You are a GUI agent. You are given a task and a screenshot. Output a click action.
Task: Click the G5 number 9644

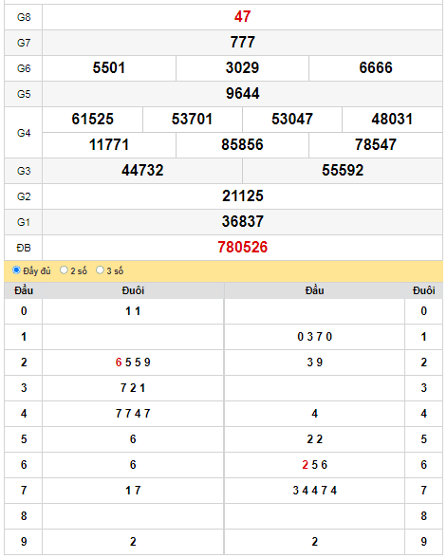pyautogui.click(x=242, y=94)
